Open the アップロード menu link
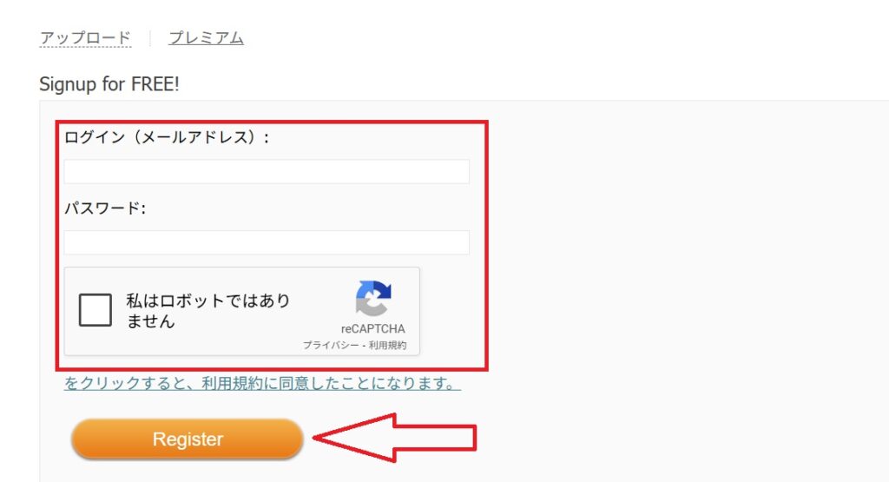 click(85, 37)
